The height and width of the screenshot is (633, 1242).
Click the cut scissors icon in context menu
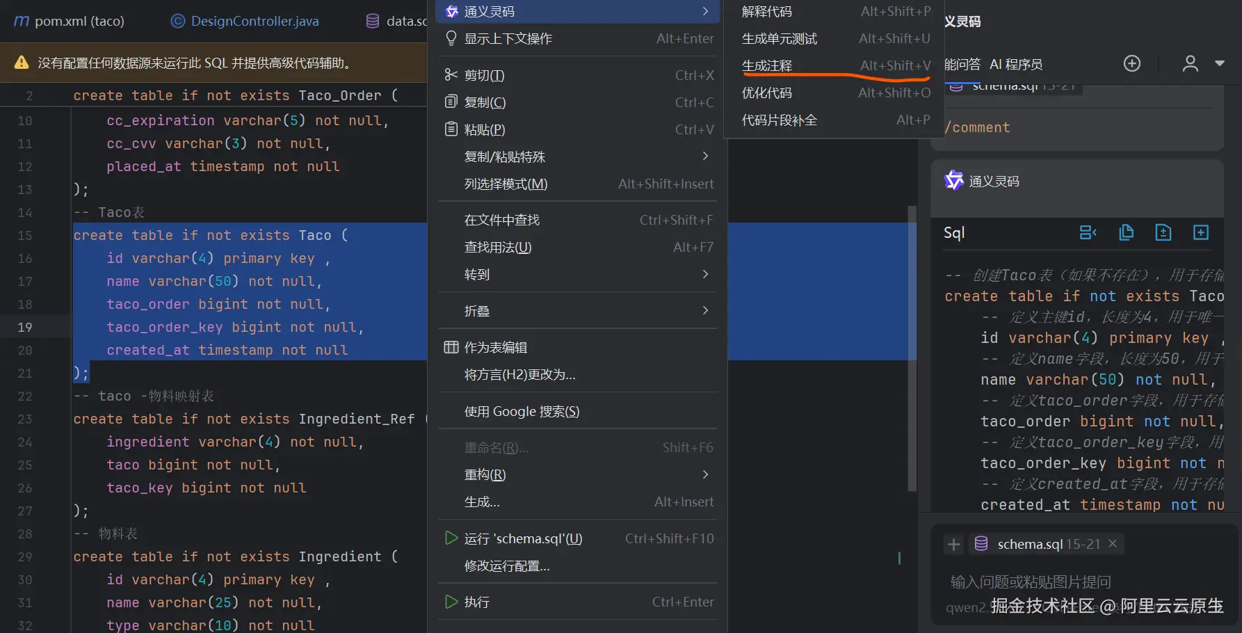(451, 75)
